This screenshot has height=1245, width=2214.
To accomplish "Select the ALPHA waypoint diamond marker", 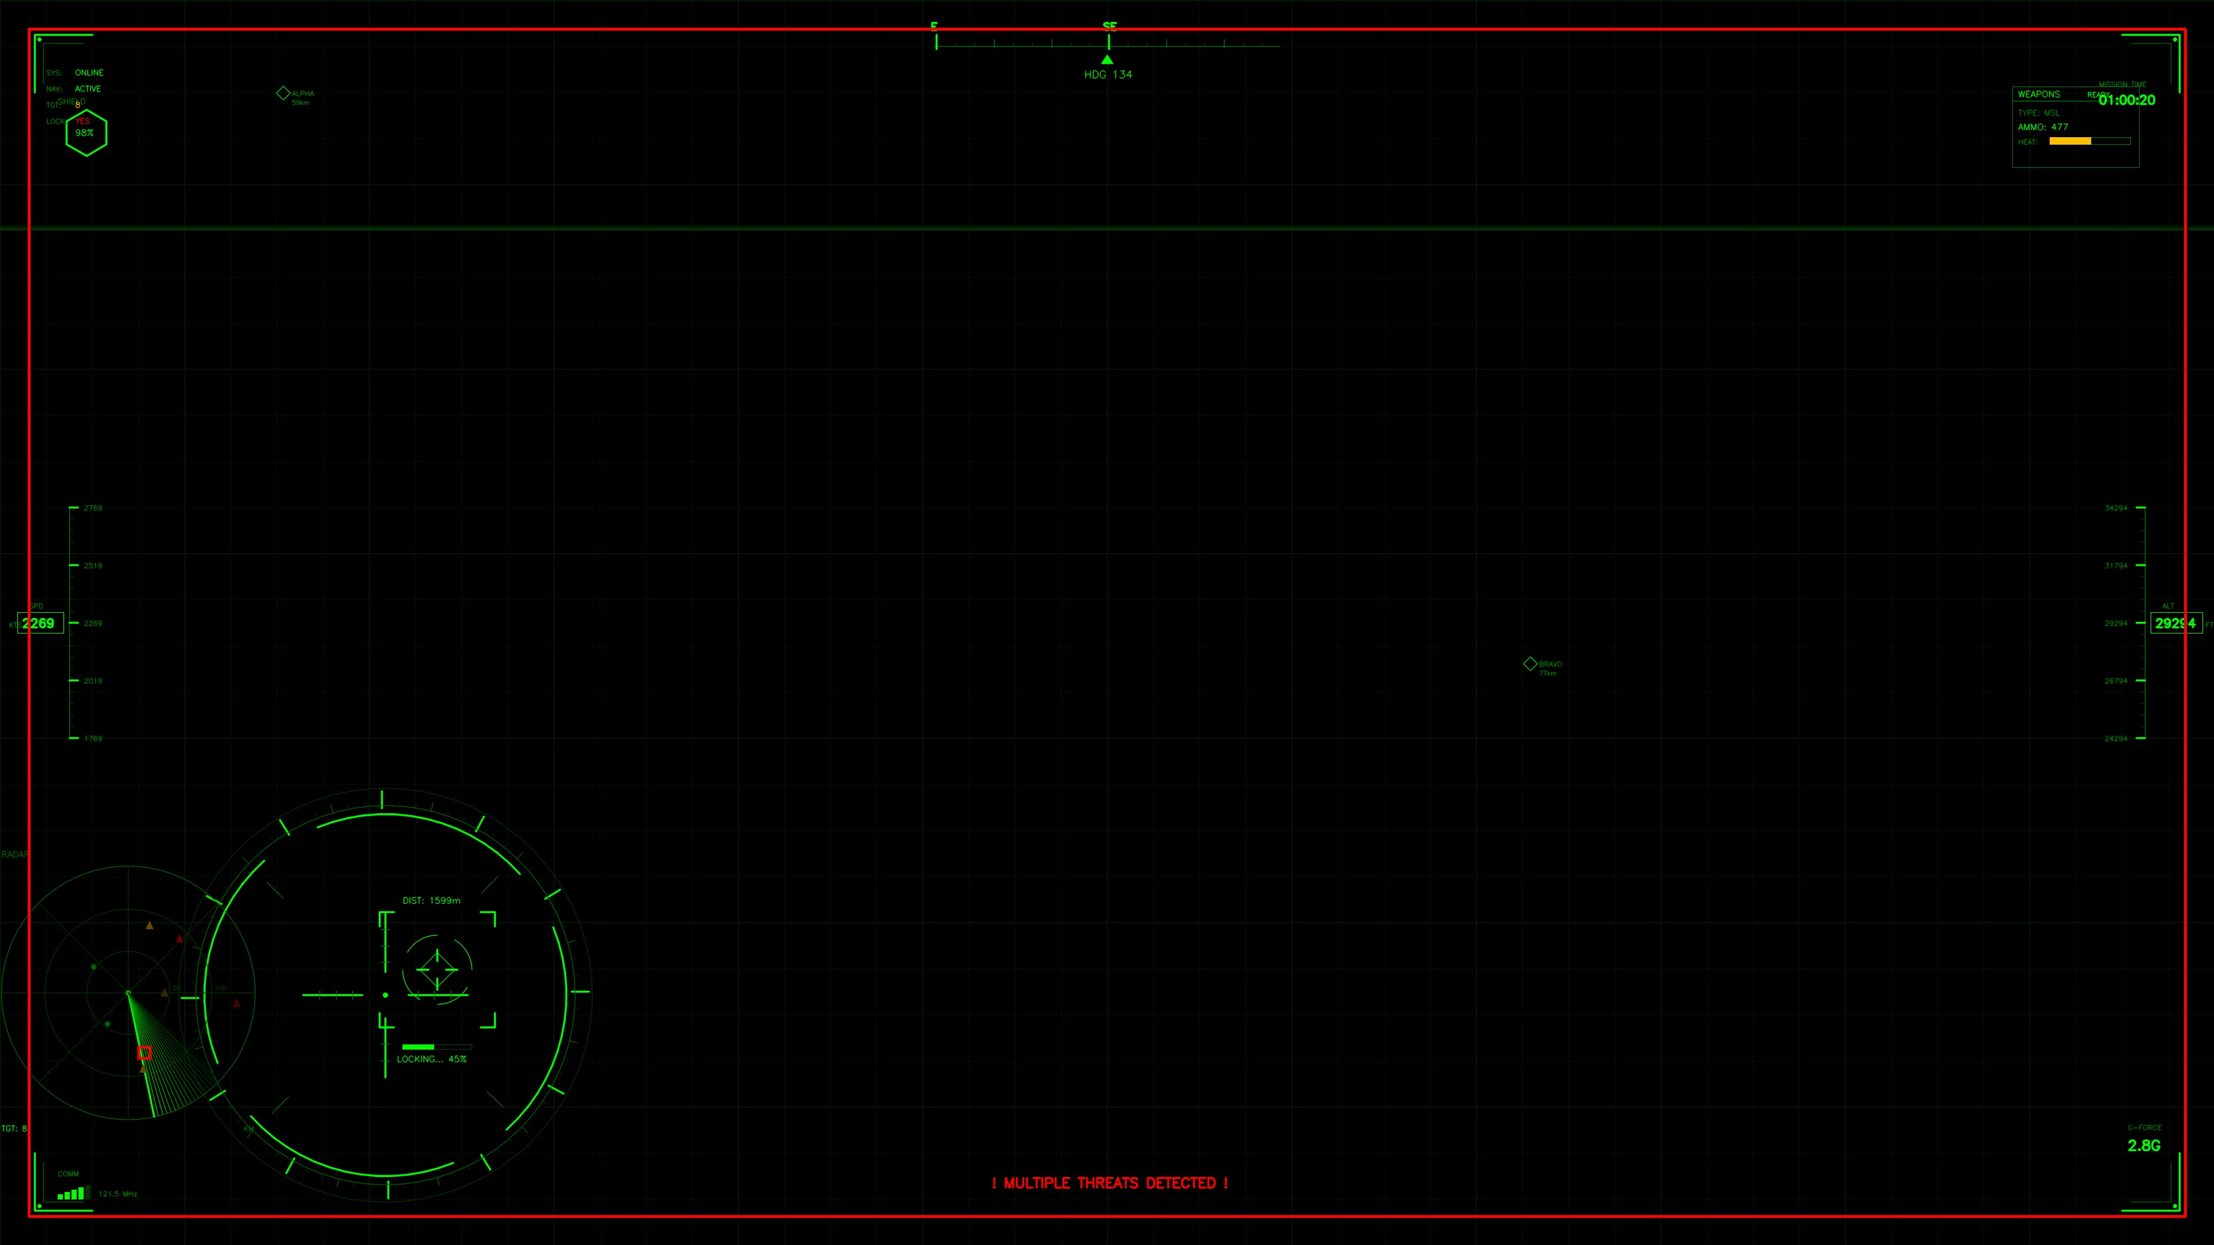I will click(284, 93).
